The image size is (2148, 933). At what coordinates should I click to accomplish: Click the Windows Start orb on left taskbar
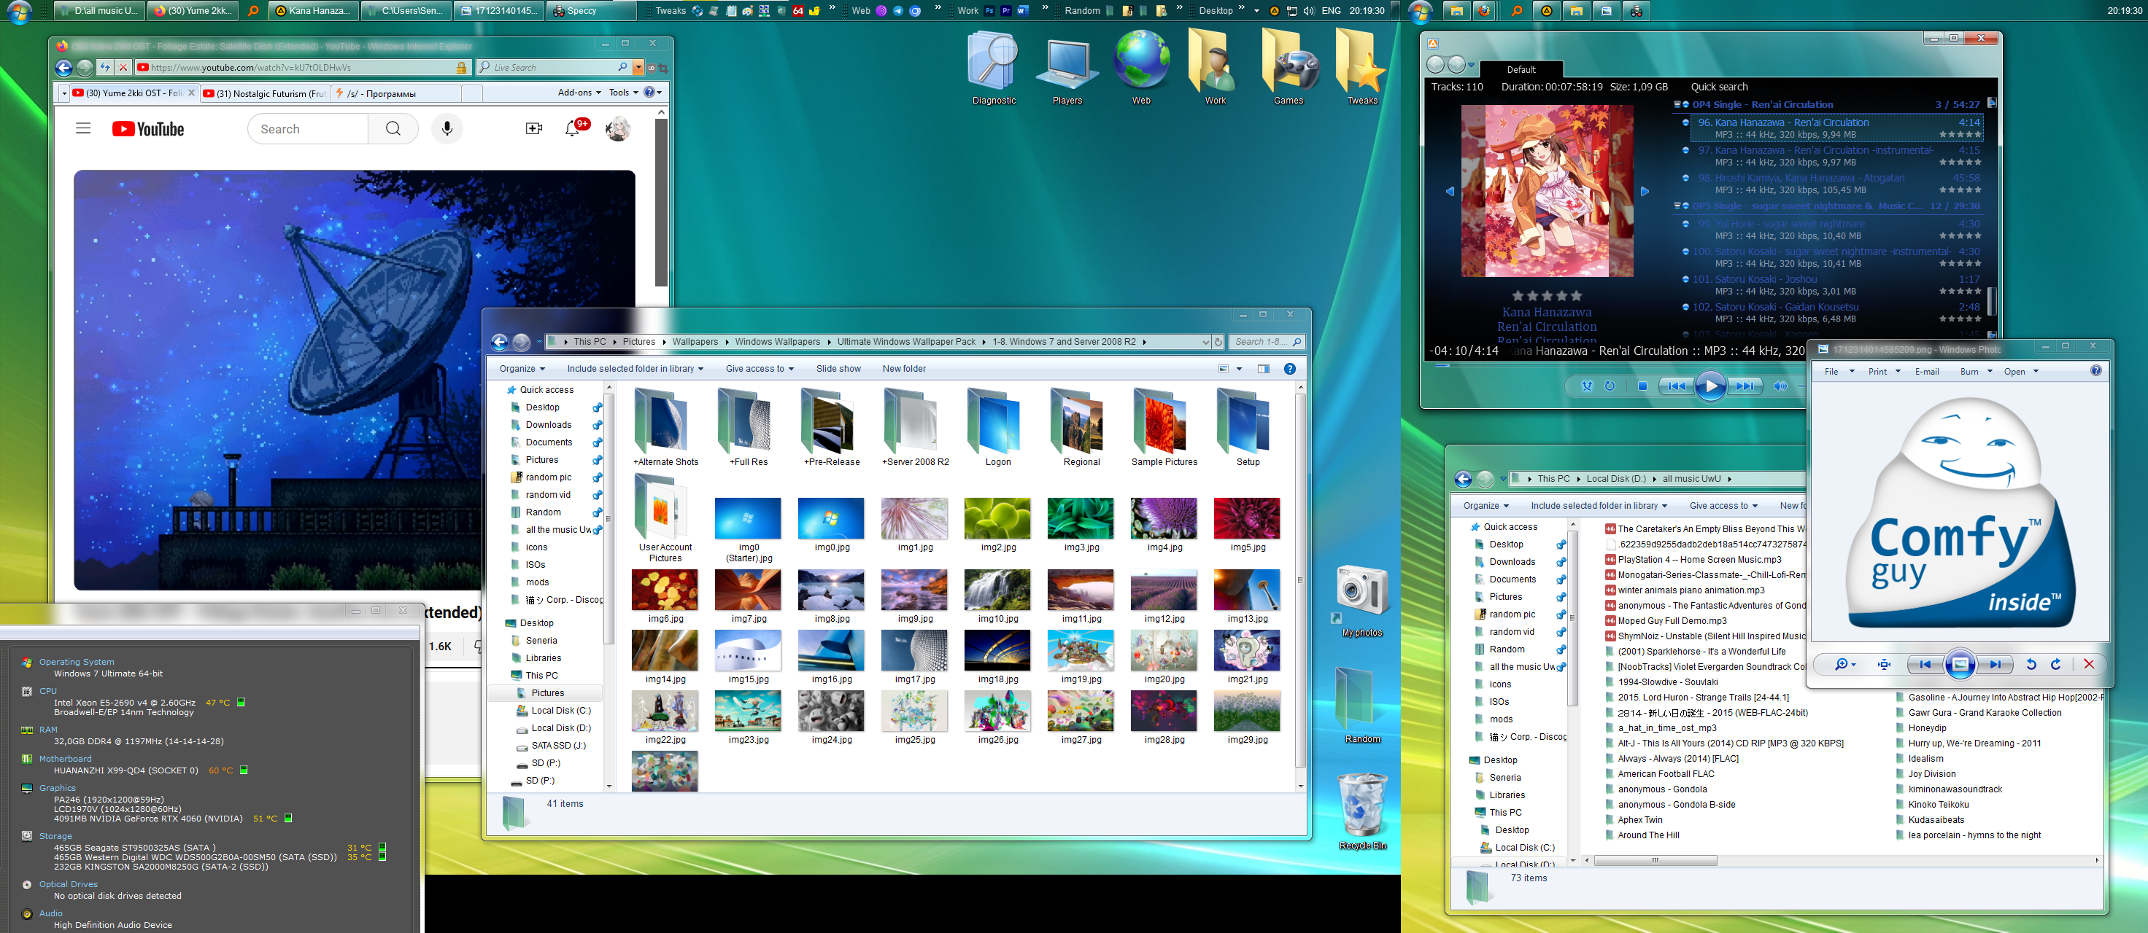pyautogui.click(x=18, y=12)
